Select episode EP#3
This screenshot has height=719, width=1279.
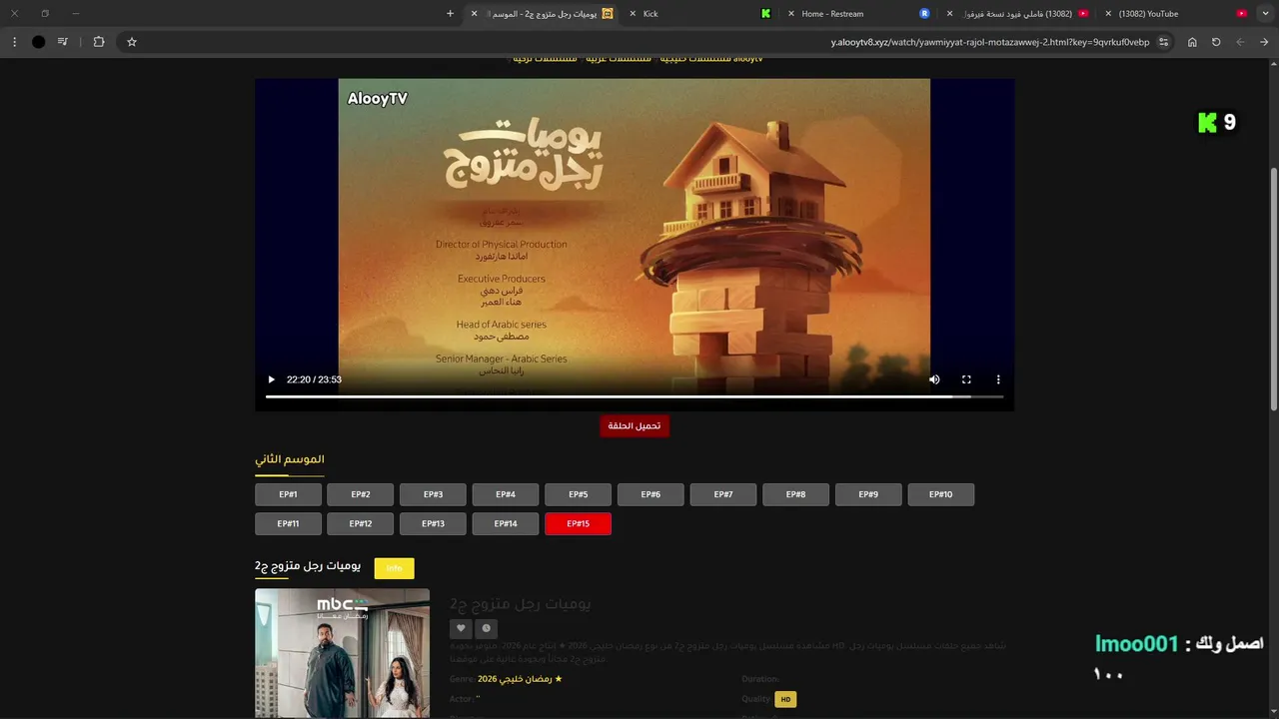coord(433,494)
